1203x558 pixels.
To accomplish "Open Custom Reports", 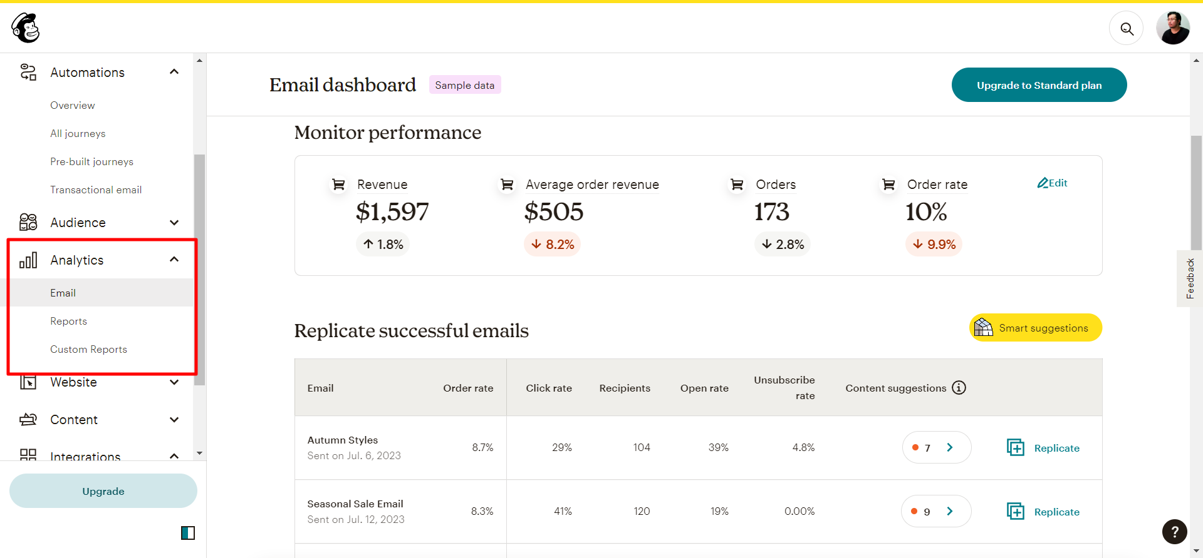I will [88, 349].
